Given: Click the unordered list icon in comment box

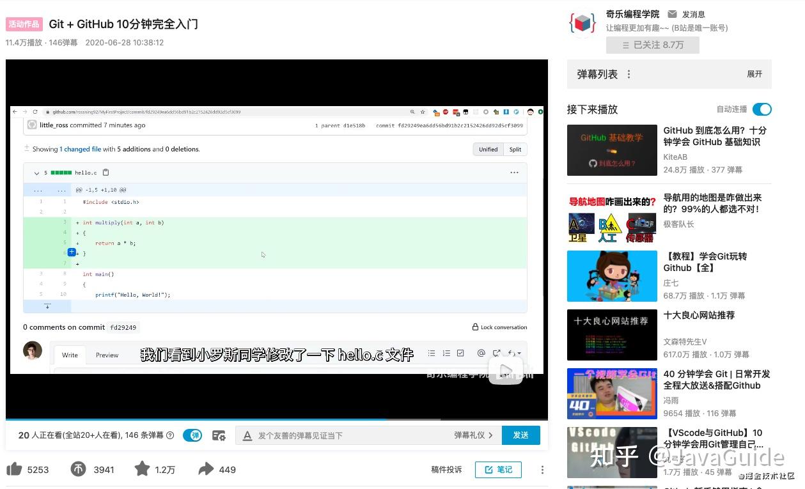Looking at the screenshot, I should click(432, 352).
